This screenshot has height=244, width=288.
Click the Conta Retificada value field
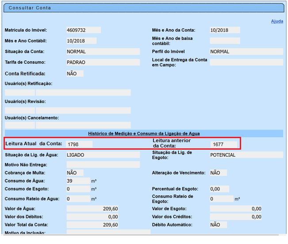point(75,74)
